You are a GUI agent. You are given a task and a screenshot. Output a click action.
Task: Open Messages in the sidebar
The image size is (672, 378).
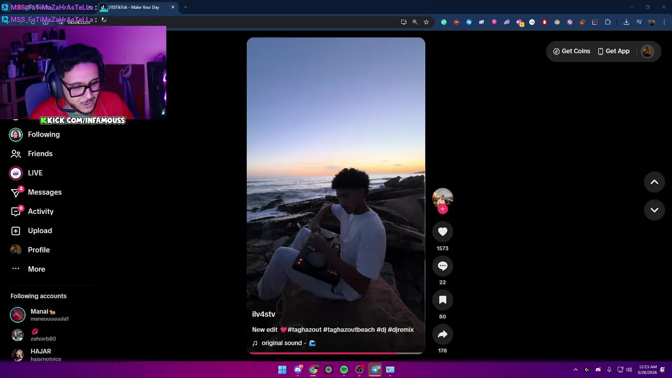36,192
